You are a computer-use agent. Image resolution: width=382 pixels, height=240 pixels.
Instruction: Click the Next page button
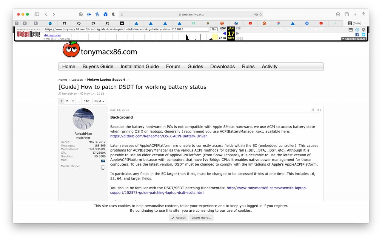point(99,101)
